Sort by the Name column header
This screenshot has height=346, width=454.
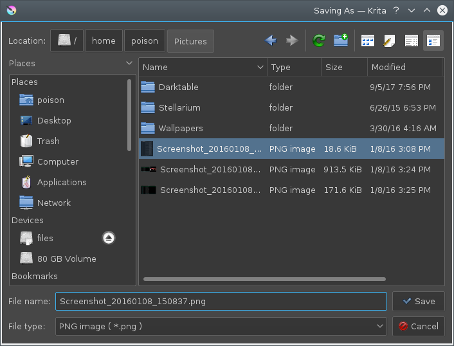pyautogui.click(x=203, y=67)
